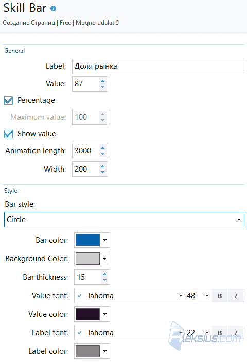247x362 pixels.
Task: Open the Bar style Circle dropdown
Action: (124, 220)
